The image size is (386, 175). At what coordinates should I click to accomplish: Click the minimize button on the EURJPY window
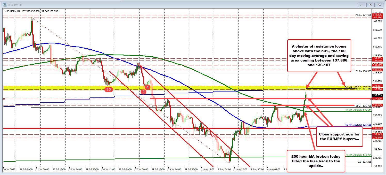(362, 5)
